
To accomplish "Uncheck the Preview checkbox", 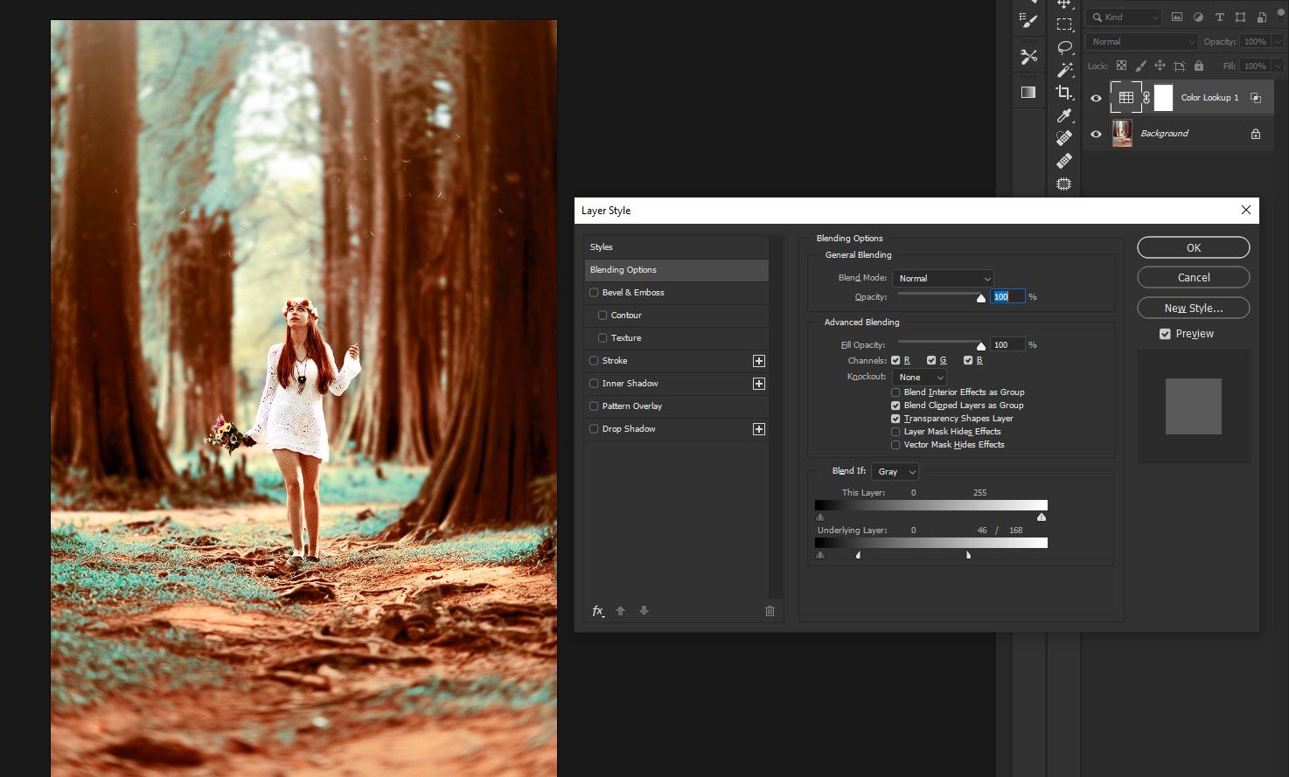I will point(1165,334).
